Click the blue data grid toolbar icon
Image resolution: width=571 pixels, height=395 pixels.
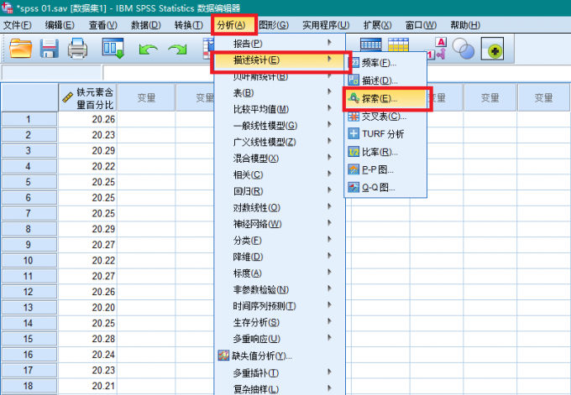click(370, 44)
